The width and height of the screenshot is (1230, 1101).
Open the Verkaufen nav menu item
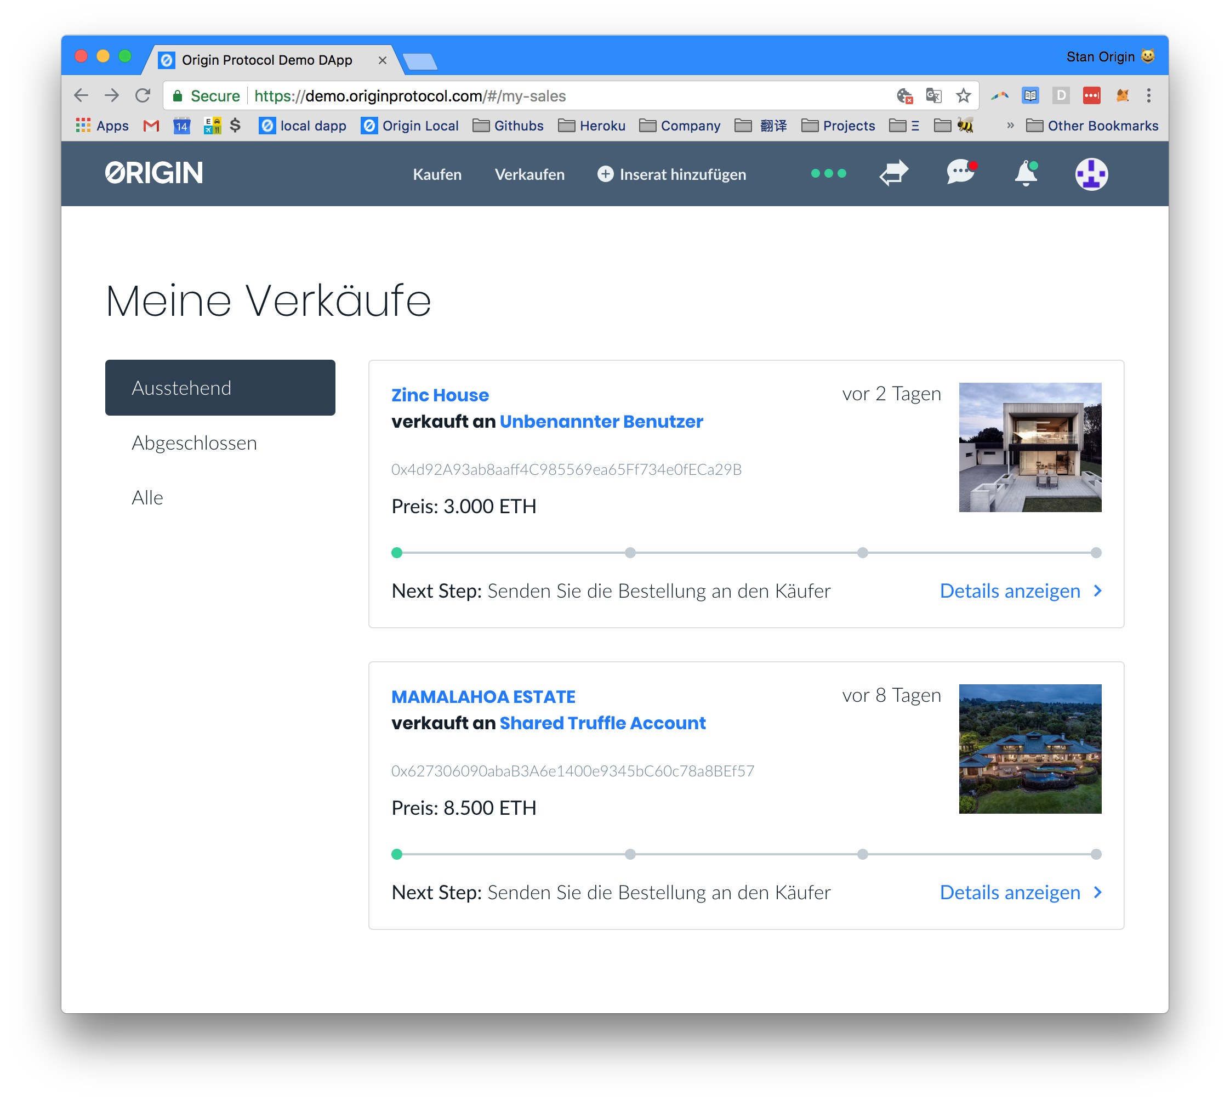(529, 174)
